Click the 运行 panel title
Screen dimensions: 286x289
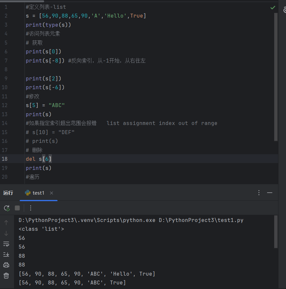tap(8, 193)
